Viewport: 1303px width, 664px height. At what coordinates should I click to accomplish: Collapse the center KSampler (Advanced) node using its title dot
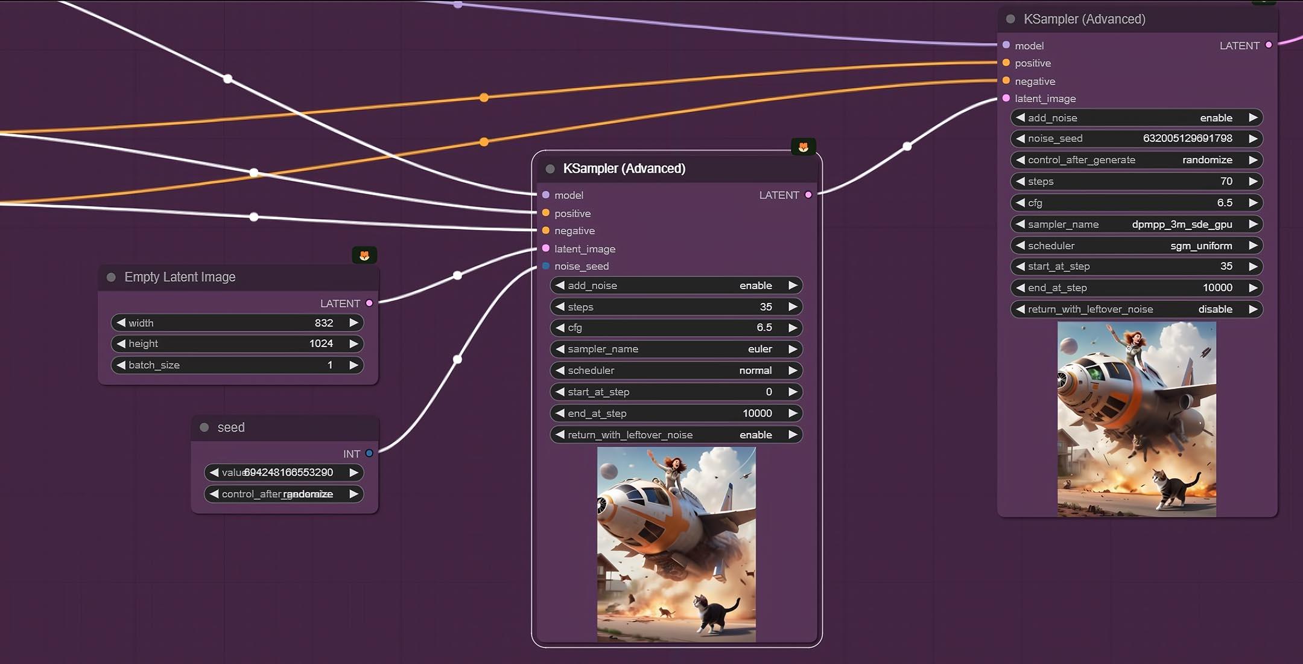tap(550, 169)
